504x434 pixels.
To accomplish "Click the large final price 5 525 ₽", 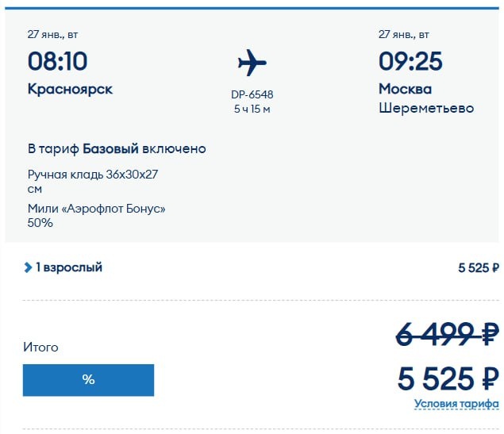I will pyautogui.click(x=448, y=378).
